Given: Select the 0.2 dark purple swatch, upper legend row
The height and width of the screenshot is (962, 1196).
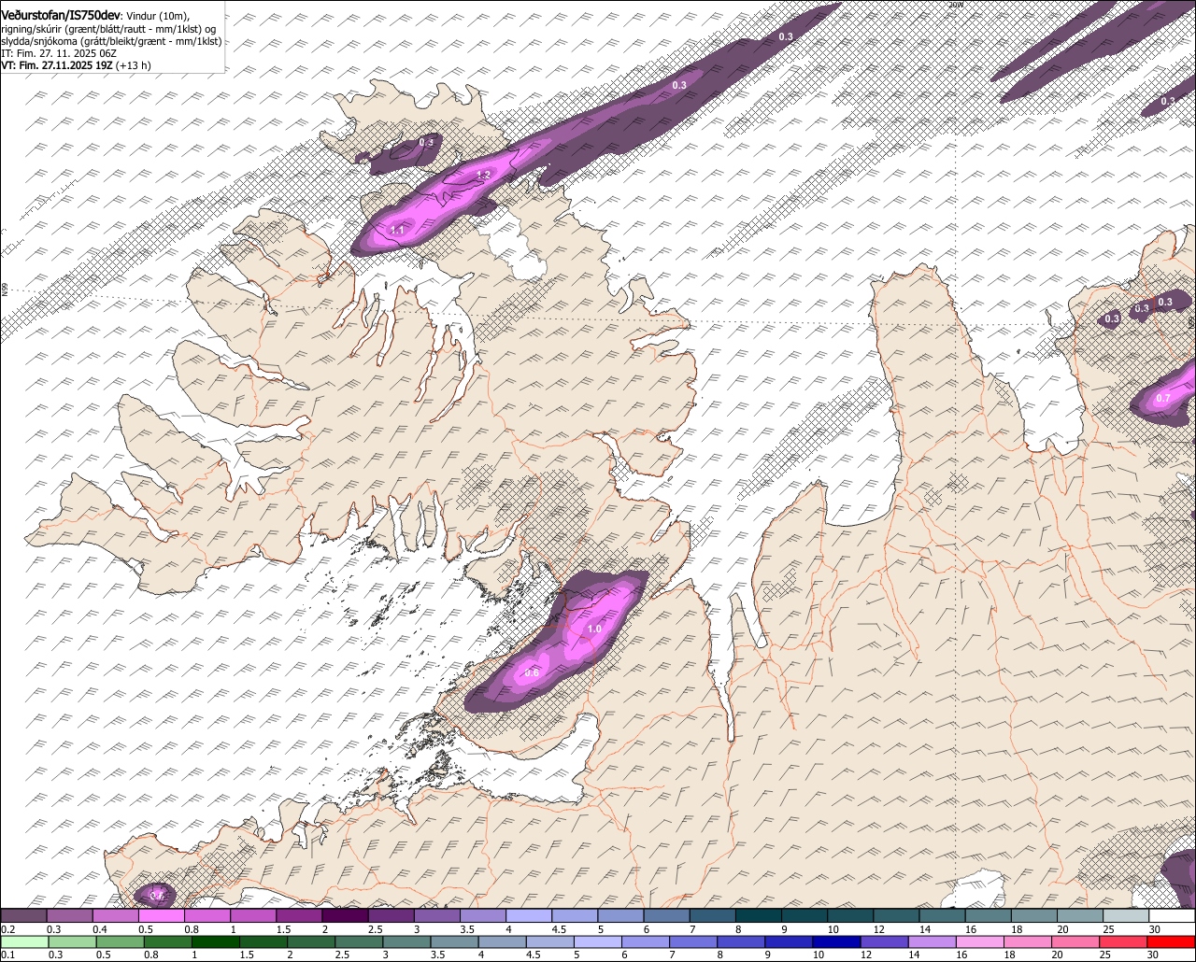Looking at the screenshot, I should (x=23, y=915).
